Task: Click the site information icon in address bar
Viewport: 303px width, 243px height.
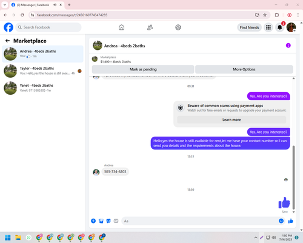Action: click(x=33, y=15)
